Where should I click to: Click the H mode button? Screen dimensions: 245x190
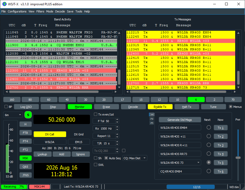[x=25, y=124]
